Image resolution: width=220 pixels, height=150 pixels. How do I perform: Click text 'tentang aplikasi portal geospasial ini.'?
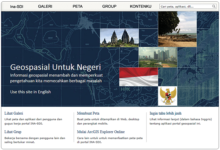pyautogui.click(x=175, y=124)
